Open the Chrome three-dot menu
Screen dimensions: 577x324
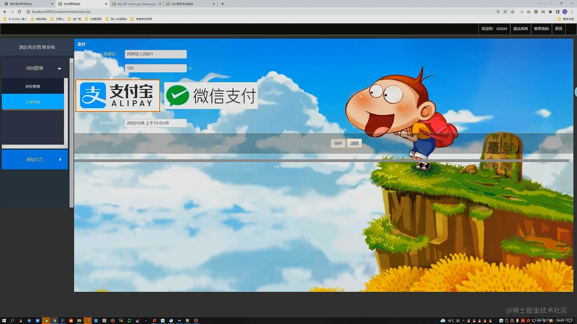tap(572, 12)
